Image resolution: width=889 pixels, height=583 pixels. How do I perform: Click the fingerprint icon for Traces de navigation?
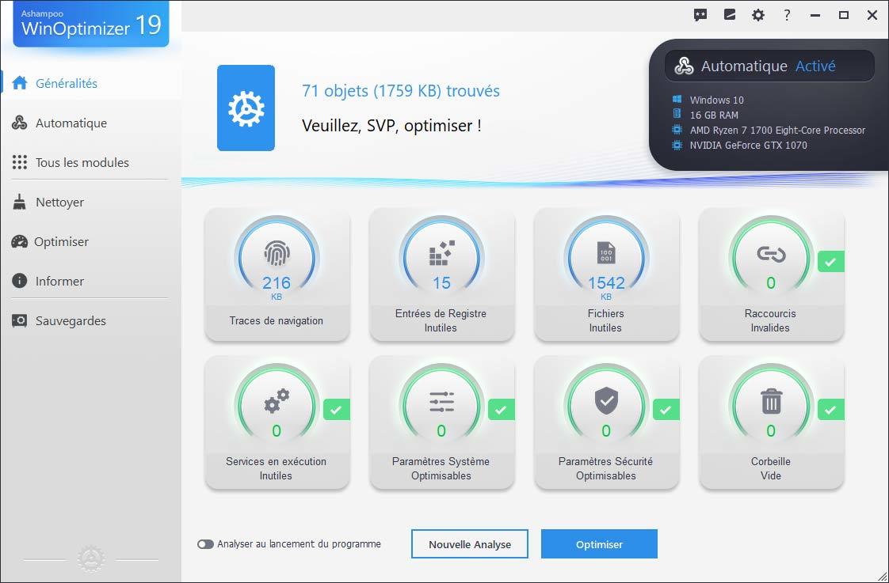[x=277, y=254]
